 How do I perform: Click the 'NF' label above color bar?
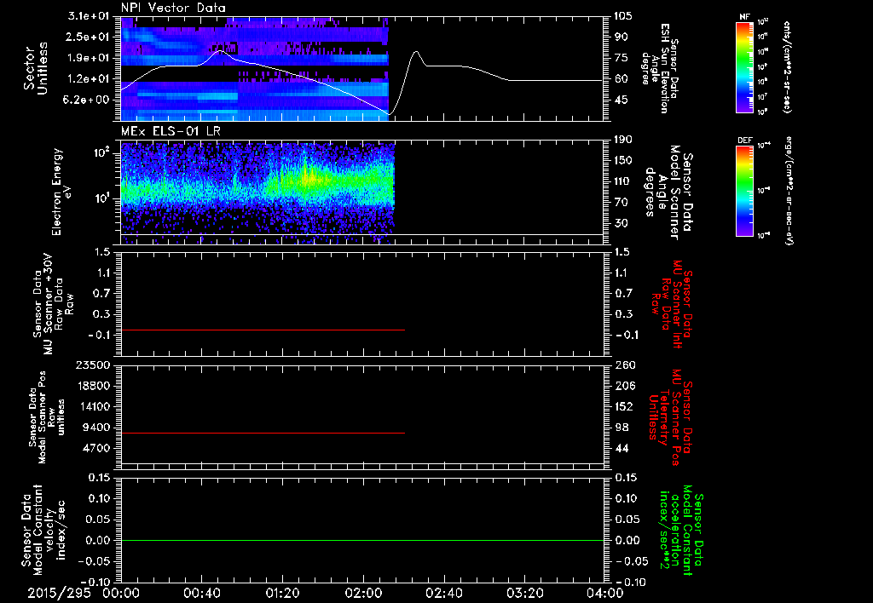click(744, 17)
